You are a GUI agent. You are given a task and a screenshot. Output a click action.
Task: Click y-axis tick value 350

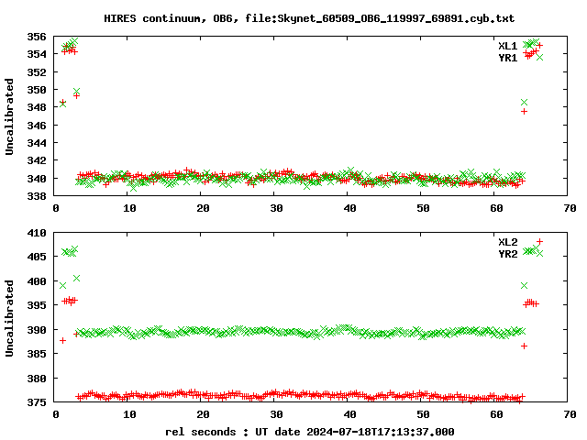(x=37, y=90)
